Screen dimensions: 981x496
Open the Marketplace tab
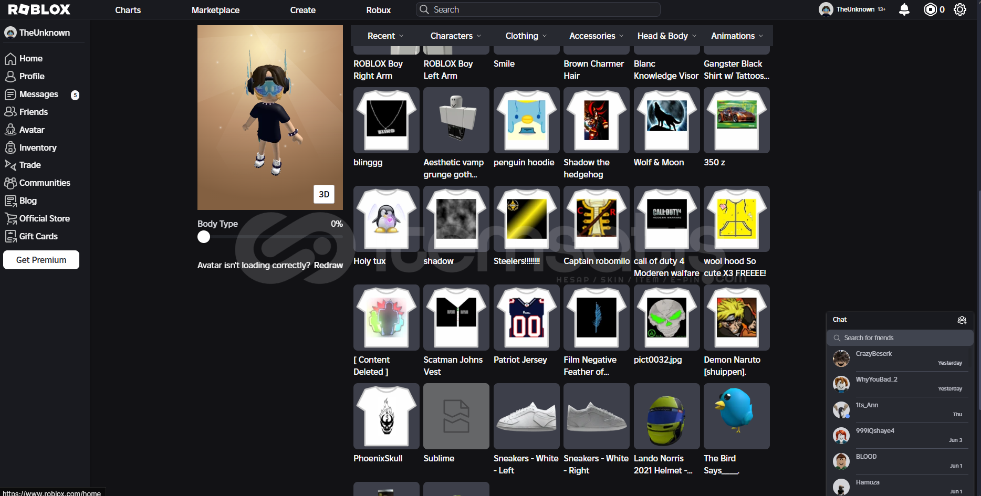[x=215, y=10]
